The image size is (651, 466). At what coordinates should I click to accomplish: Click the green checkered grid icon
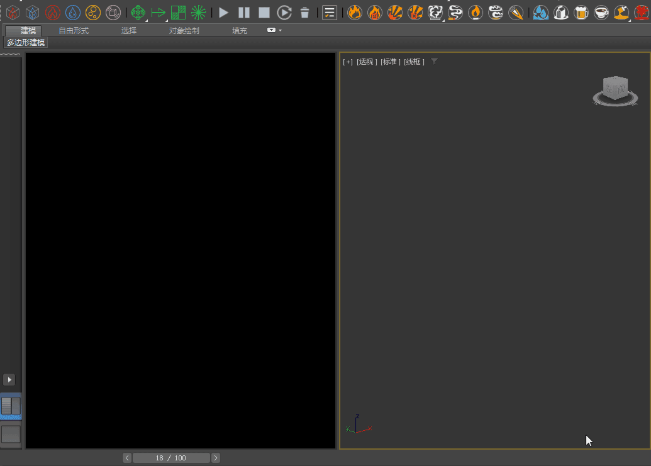[178, 13]
